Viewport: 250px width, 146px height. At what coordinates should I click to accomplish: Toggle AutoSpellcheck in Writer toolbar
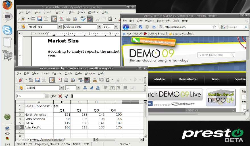[89, 19]
